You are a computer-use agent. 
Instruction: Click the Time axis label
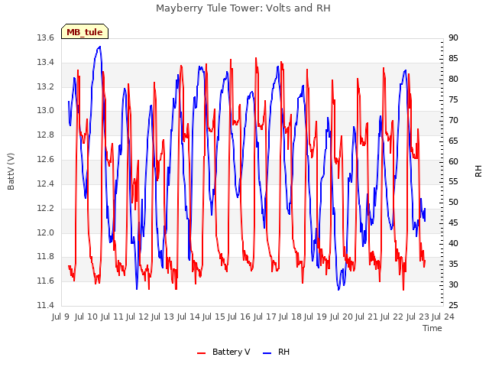click(432, 328)
